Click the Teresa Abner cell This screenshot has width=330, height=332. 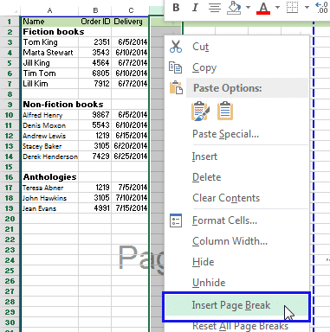(x=50, y=188)
